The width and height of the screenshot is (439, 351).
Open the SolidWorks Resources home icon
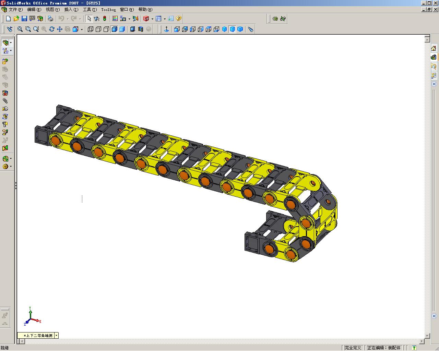(434, 48)
